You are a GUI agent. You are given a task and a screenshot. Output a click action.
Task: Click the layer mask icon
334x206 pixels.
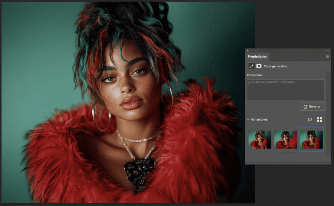[x=259, y=66]
